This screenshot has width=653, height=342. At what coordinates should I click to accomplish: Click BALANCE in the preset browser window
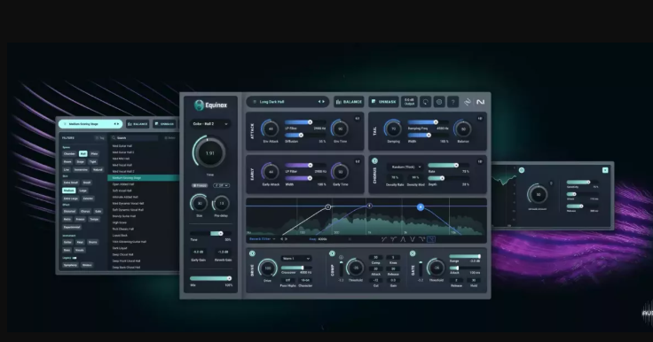[138, 124]
